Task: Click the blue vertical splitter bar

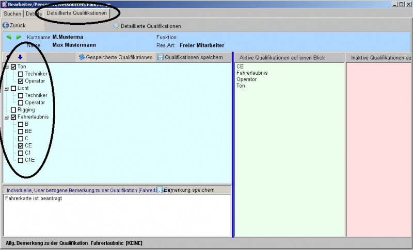Action: pos(233,144)
